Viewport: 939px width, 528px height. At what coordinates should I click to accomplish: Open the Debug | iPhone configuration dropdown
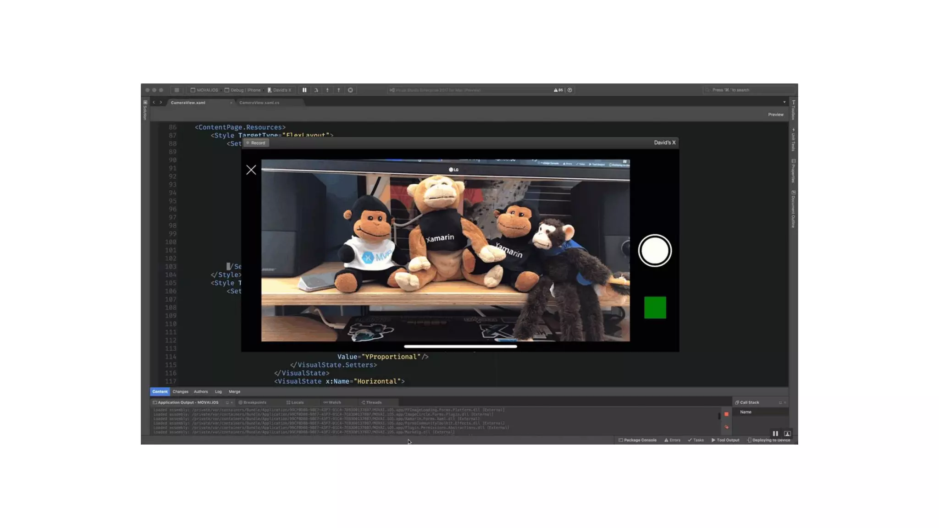[x=245, y=90]
